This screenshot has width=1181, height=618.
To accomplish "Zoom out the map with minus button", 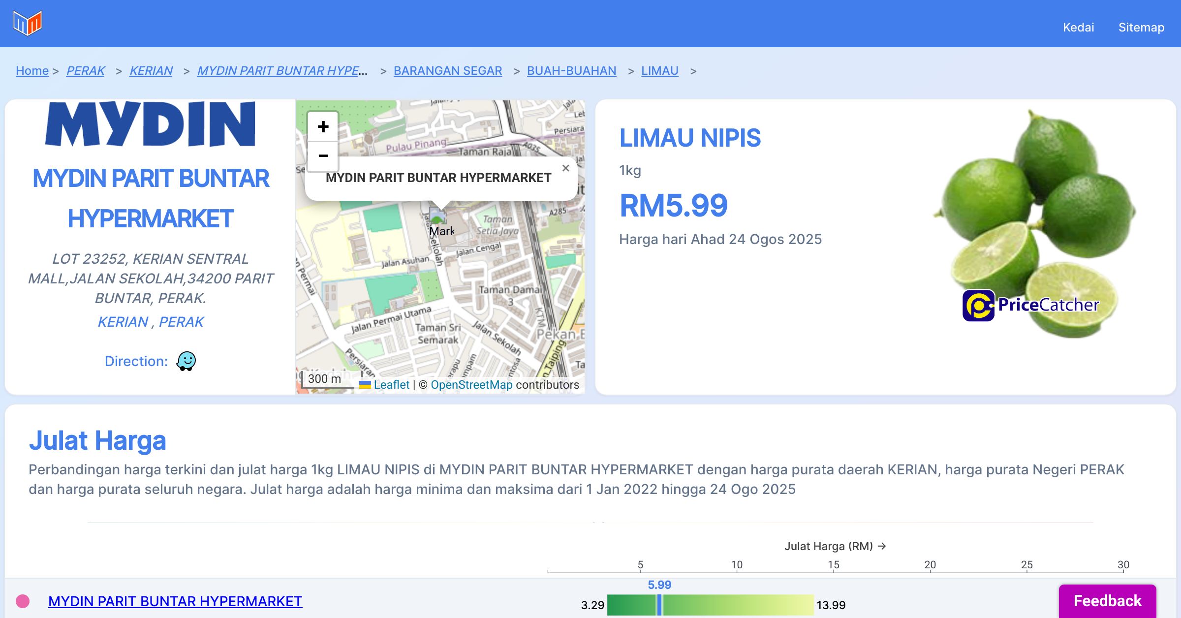I will tap(323, 156).
